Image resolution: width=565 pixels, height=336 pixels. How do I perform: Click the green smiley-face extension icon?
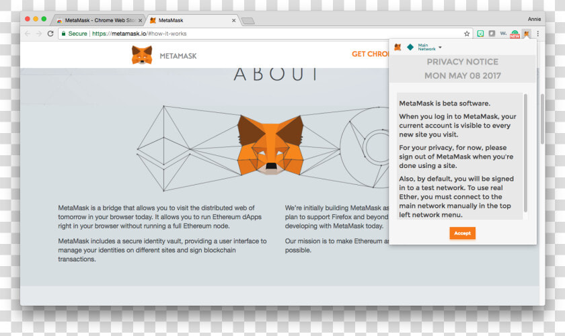tap(480, 34)
